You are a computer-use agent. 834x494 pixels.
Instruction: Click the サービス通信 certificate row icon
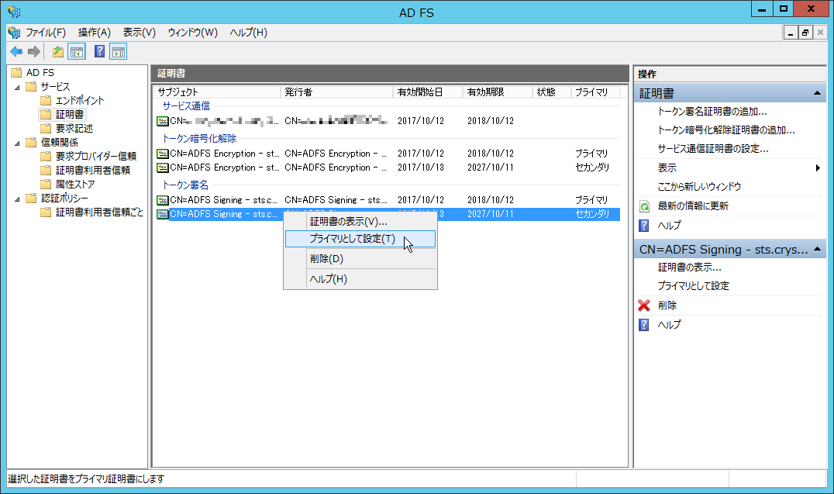point(163,122)
